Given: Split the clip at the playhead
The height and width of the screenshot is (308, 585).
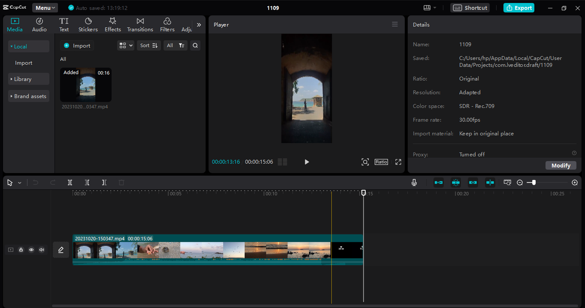Looking at the screenshot, I should [x=70, y=183].
